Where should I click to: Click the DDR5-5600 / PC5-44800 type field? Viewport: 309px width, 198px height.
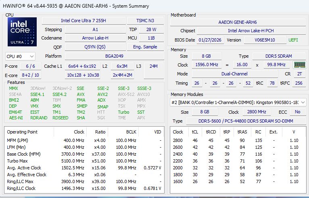click(x=246, y=121)
